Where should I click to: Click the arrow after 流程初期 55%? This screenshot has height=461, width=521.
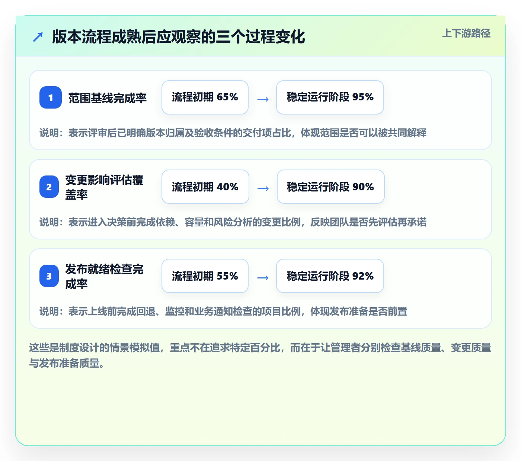point(263,278)
